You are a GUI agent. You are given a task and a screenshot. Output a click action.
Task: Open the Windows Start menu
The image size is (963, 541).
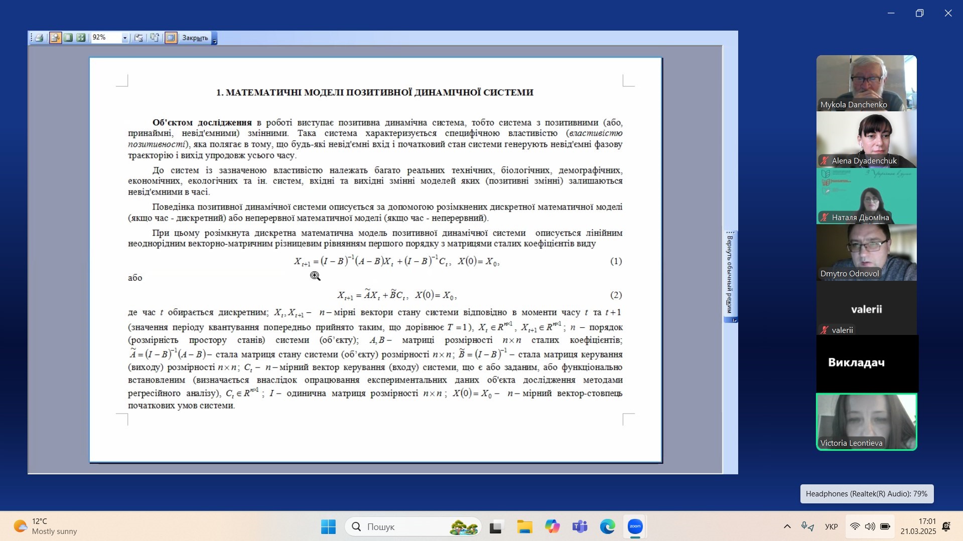(328, 526)
